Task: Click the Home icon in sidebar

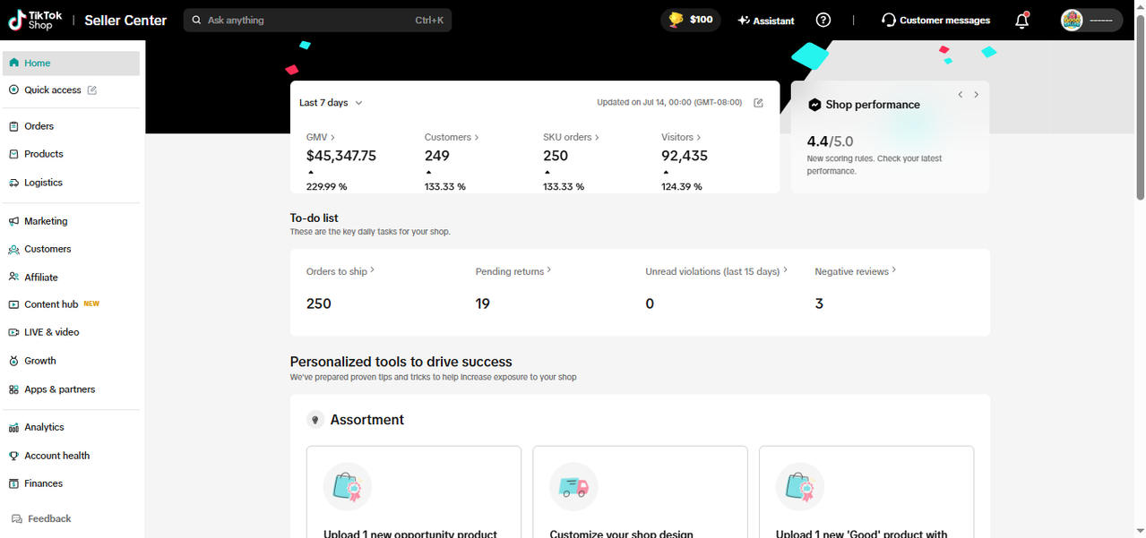Action: point(13,63)
